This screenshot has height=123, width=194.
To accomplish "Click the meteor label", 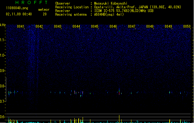I will coord(44,10).
